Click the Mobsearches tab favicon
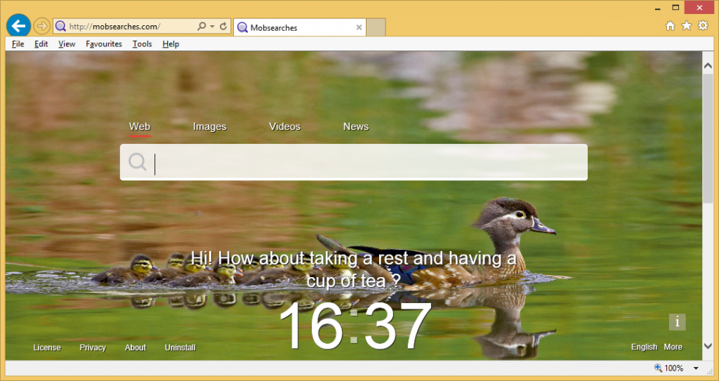Screen dimensions: 719x381 (242, 27)
